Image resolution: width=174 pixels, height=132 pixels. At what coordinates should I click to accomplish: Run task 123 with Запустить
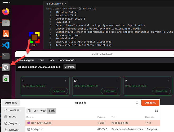point(110,91)
